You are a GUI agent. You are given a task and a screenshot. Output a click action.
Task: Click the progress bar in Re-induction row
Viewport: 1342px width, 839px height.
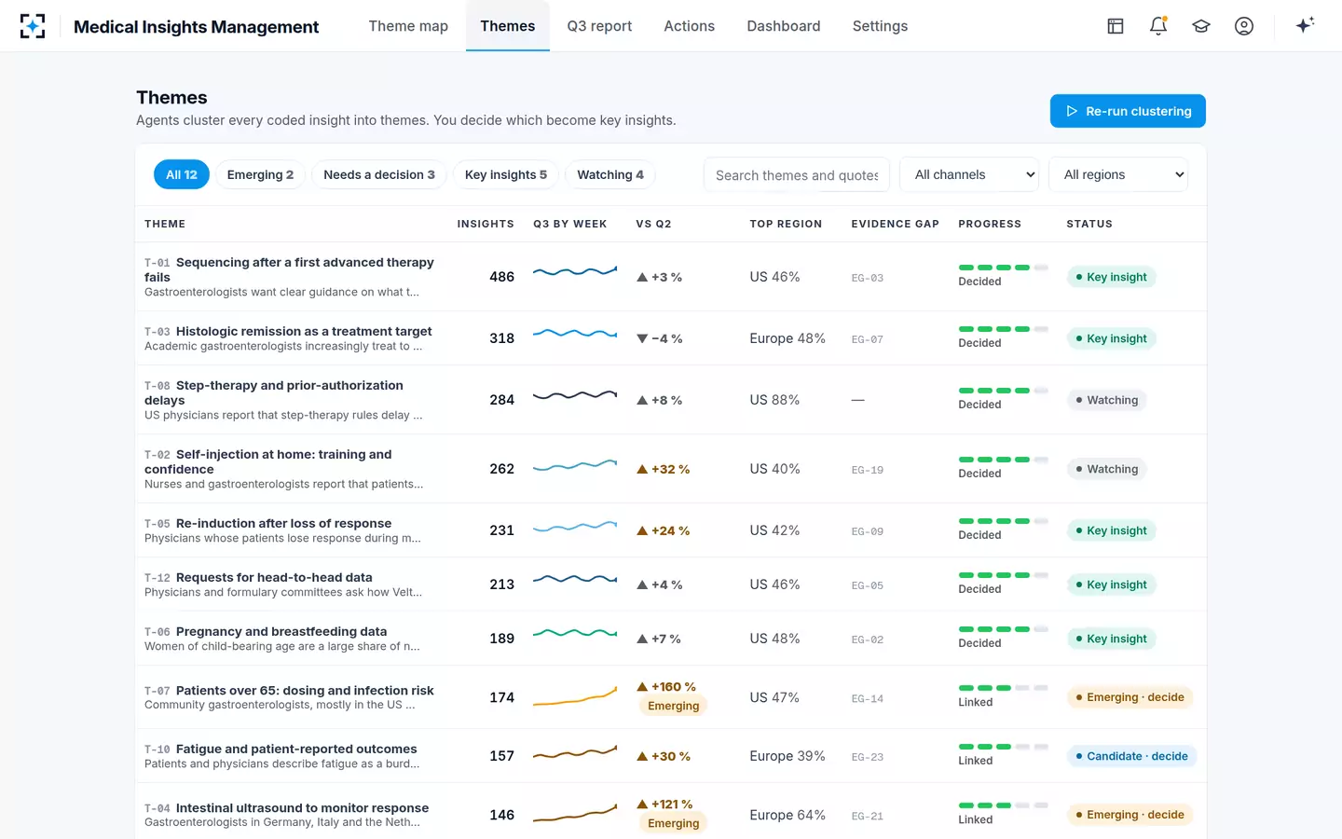point(1003,521)
